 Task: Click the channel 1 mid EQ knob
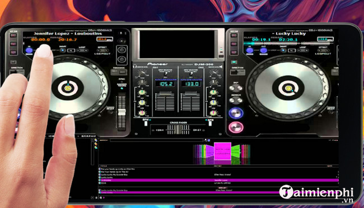[142, 102]
